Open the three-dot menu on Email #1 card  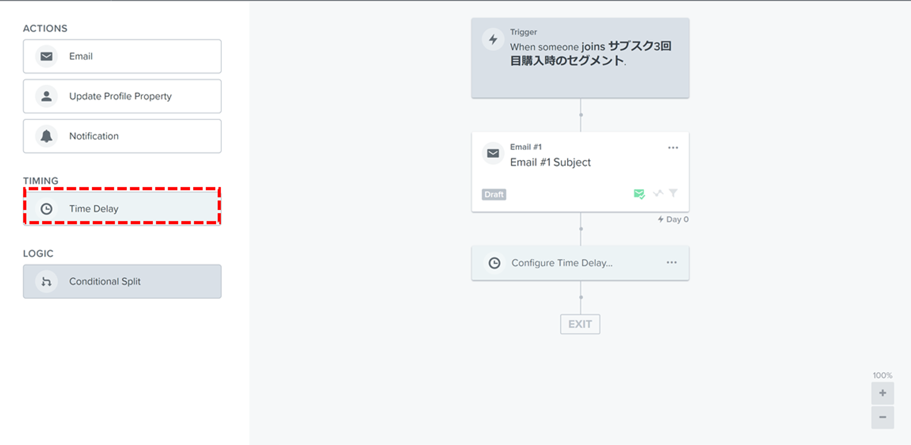click(x=673, y=148)
